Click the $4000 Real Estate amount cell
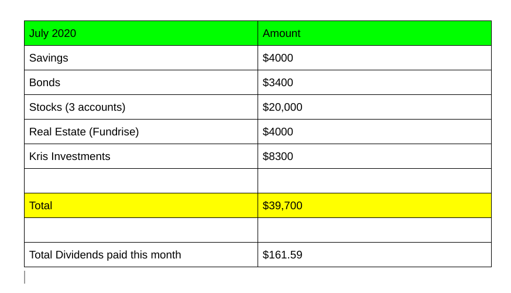Viewport: 511px width, 293px height. click(374, 132)
